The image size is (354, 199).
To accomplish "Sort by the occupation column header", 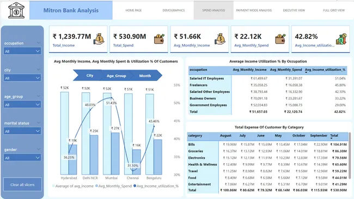I will point(198,70).
